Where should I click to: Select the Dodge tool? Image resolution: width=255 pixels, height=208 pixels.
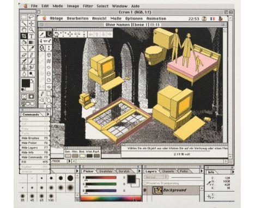tap(32, 74)
